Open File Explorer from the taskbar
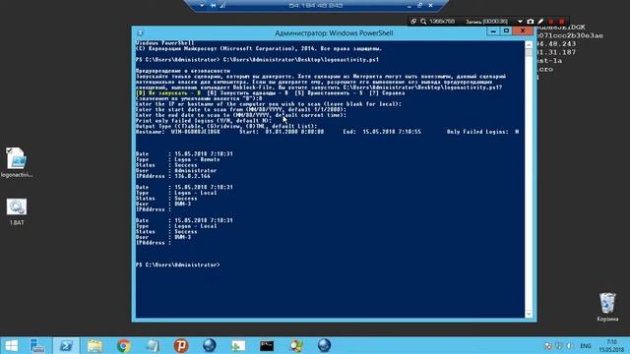Image resolution: width=630 pixels, height=354 pixels. 94,345
